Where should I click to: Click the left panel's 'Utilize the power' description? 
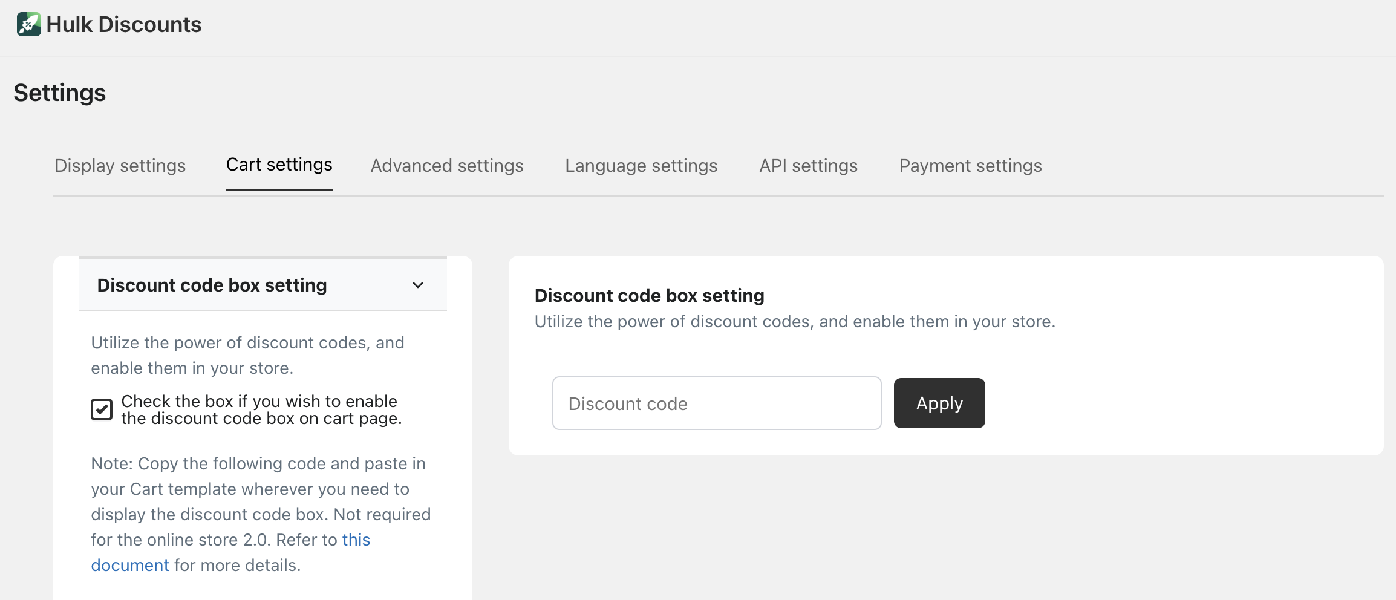pos(247,355)
